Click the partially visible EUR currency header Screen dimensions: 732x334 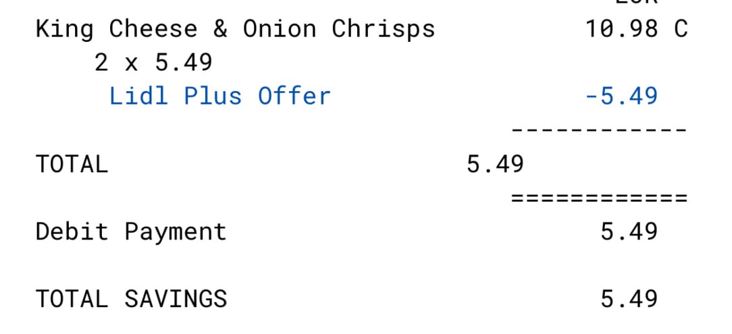point(636,2)
